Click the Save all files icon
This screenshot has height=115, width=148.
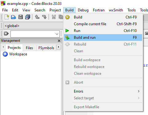[28, 17]
